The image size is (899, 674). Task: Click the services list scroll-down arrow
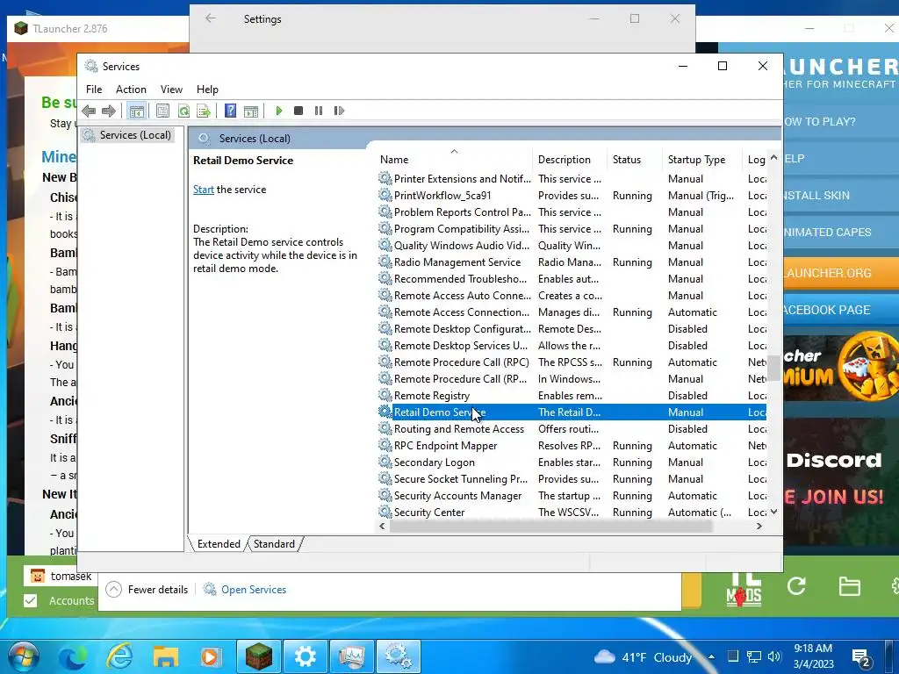pyautogui.click(x=773, y=512)
